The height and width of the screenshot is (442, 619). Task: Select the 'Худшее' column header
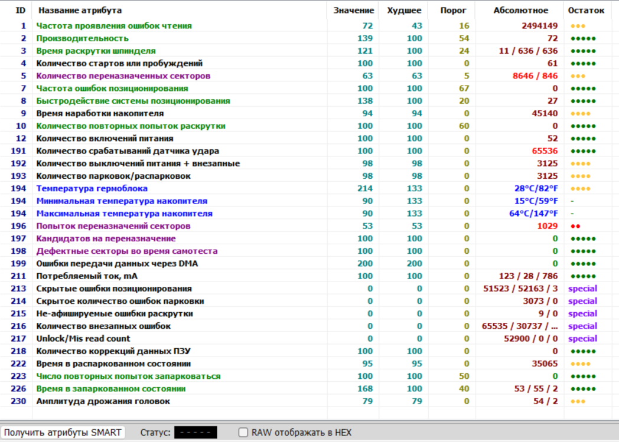[404, 10]
